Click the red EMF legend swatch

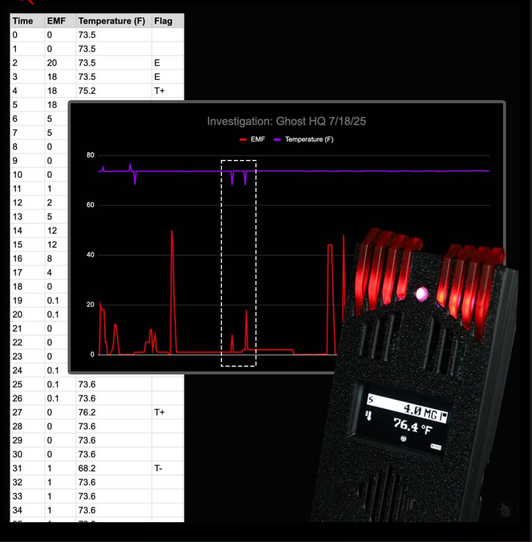point(243,139)
